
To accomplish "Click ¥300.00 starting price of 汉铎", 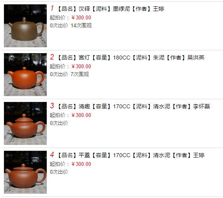I will coord(81,18).
